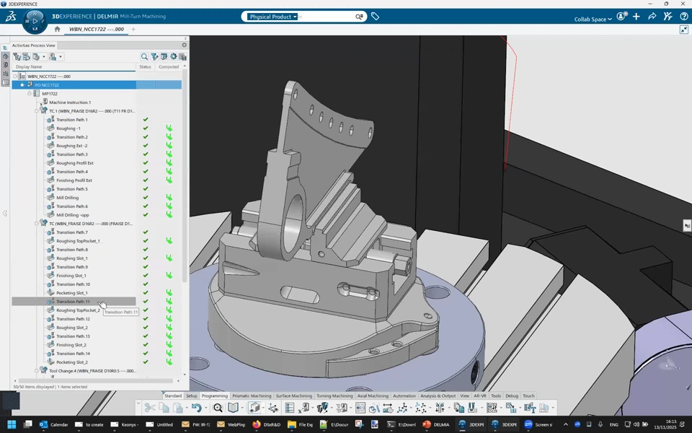Viewport: 692px width, 433px height.
Task: Switch to the Analysis & Output tab
Action: click(x=438, y=395)
